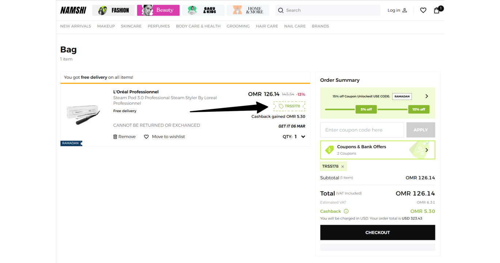
Task: Click the crossed-out price 143.34
Action: click(288, 94)
